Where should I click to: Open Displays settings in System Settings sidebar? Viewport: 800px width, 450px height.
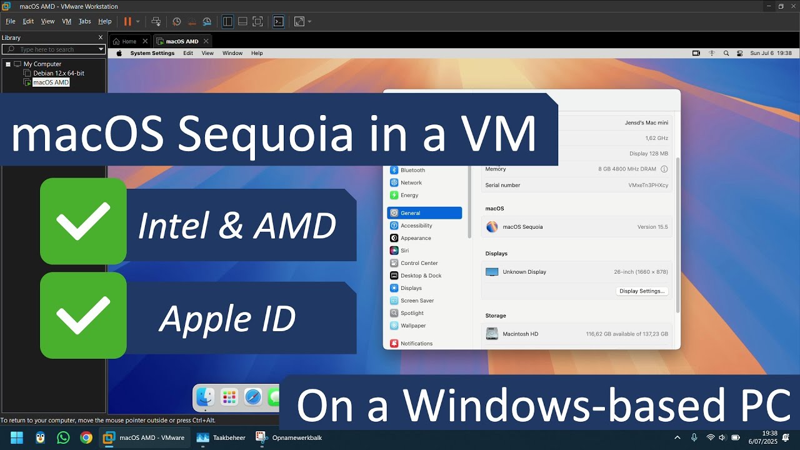(411, 287)
